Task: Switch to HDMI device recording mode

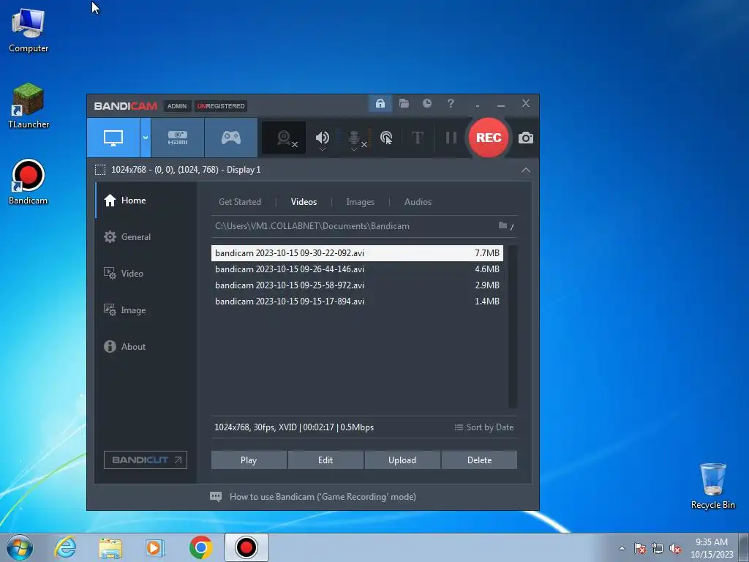Action: [178, 138]
